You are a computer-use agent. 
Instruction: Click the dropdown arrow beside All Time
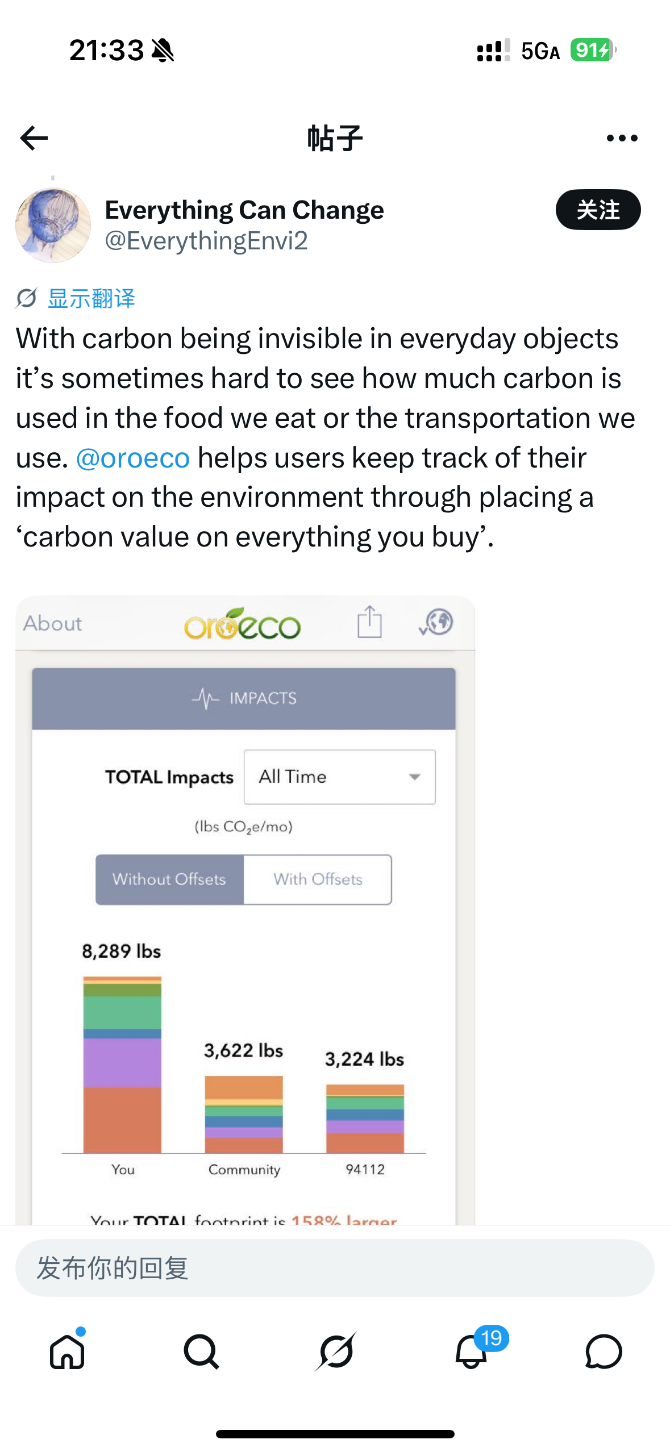415,777
